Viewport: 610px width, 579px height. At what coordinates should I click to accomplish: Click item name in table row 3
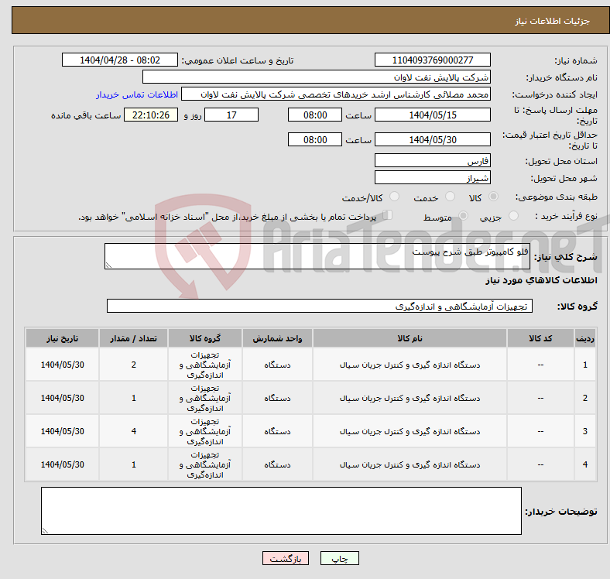410,431
